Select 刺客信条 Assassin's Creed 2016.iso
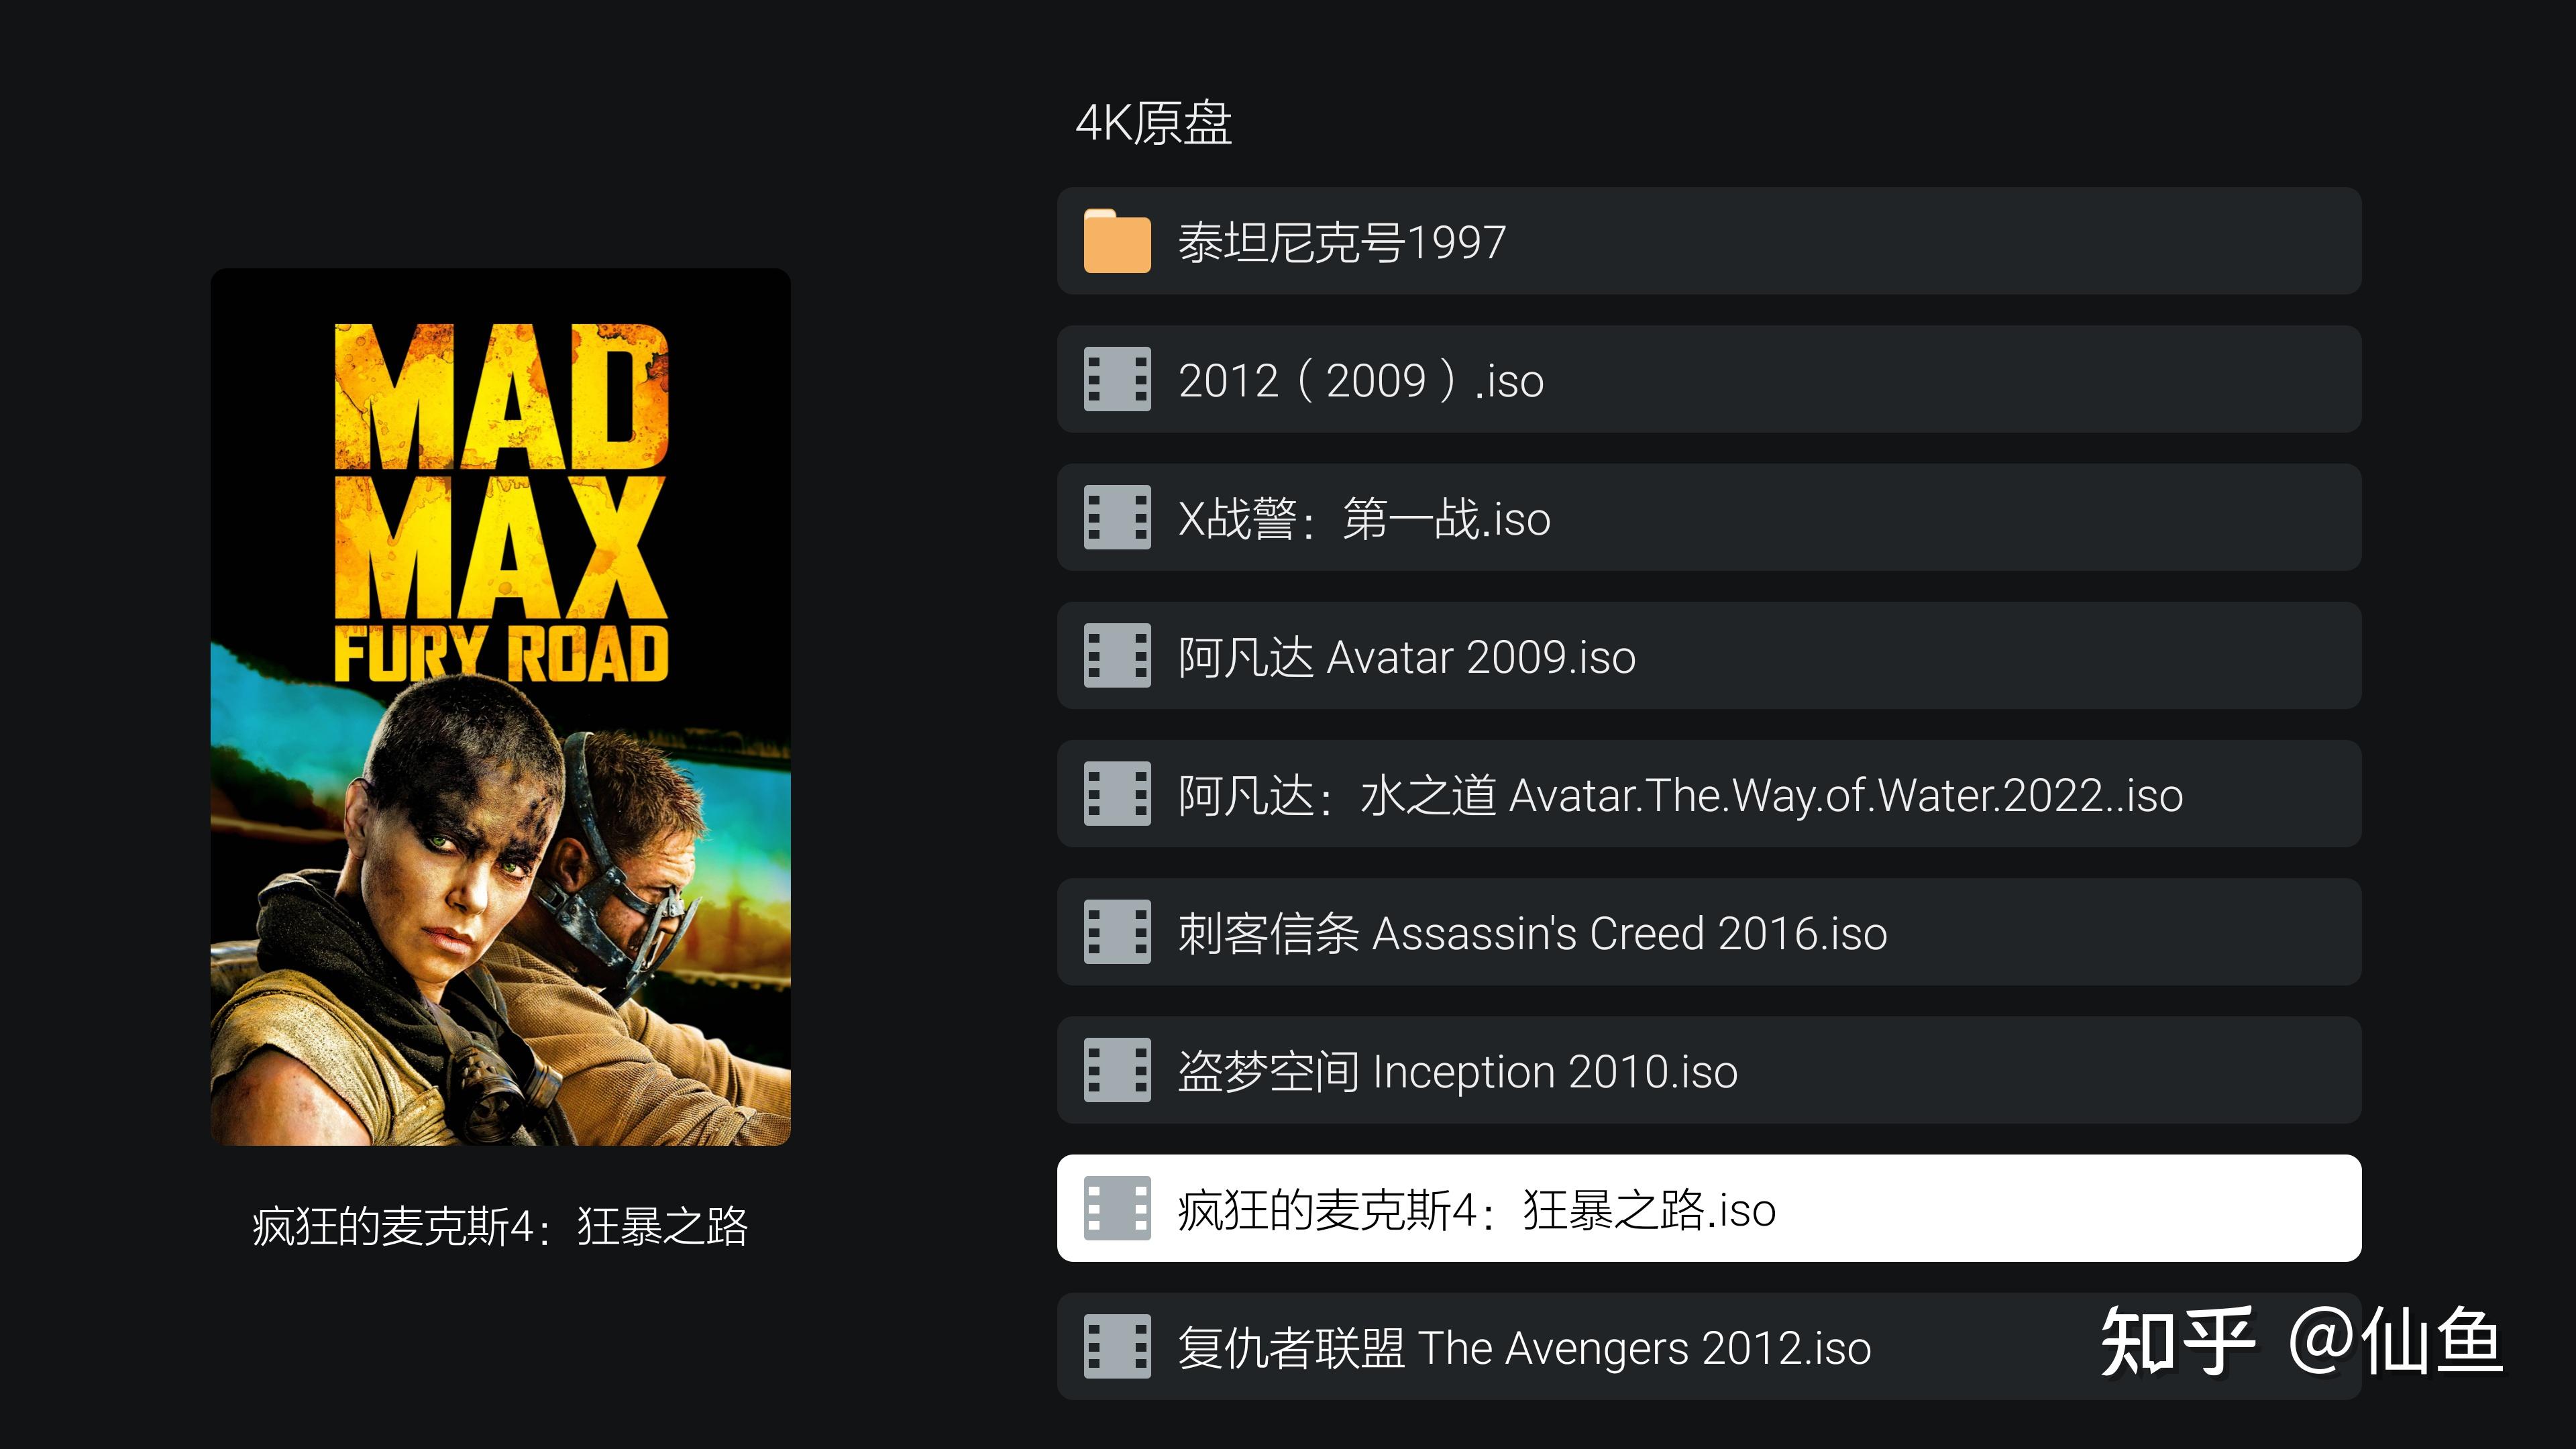Screen dimensions: 2576x1449 click(x=1709, y=931)
